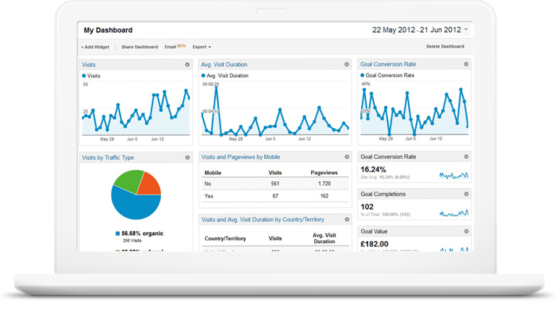The height and width of the screenshot is (321, 556).
Task: Open gear on Visits by Country/Territory widget
Action: click(347, 219)
